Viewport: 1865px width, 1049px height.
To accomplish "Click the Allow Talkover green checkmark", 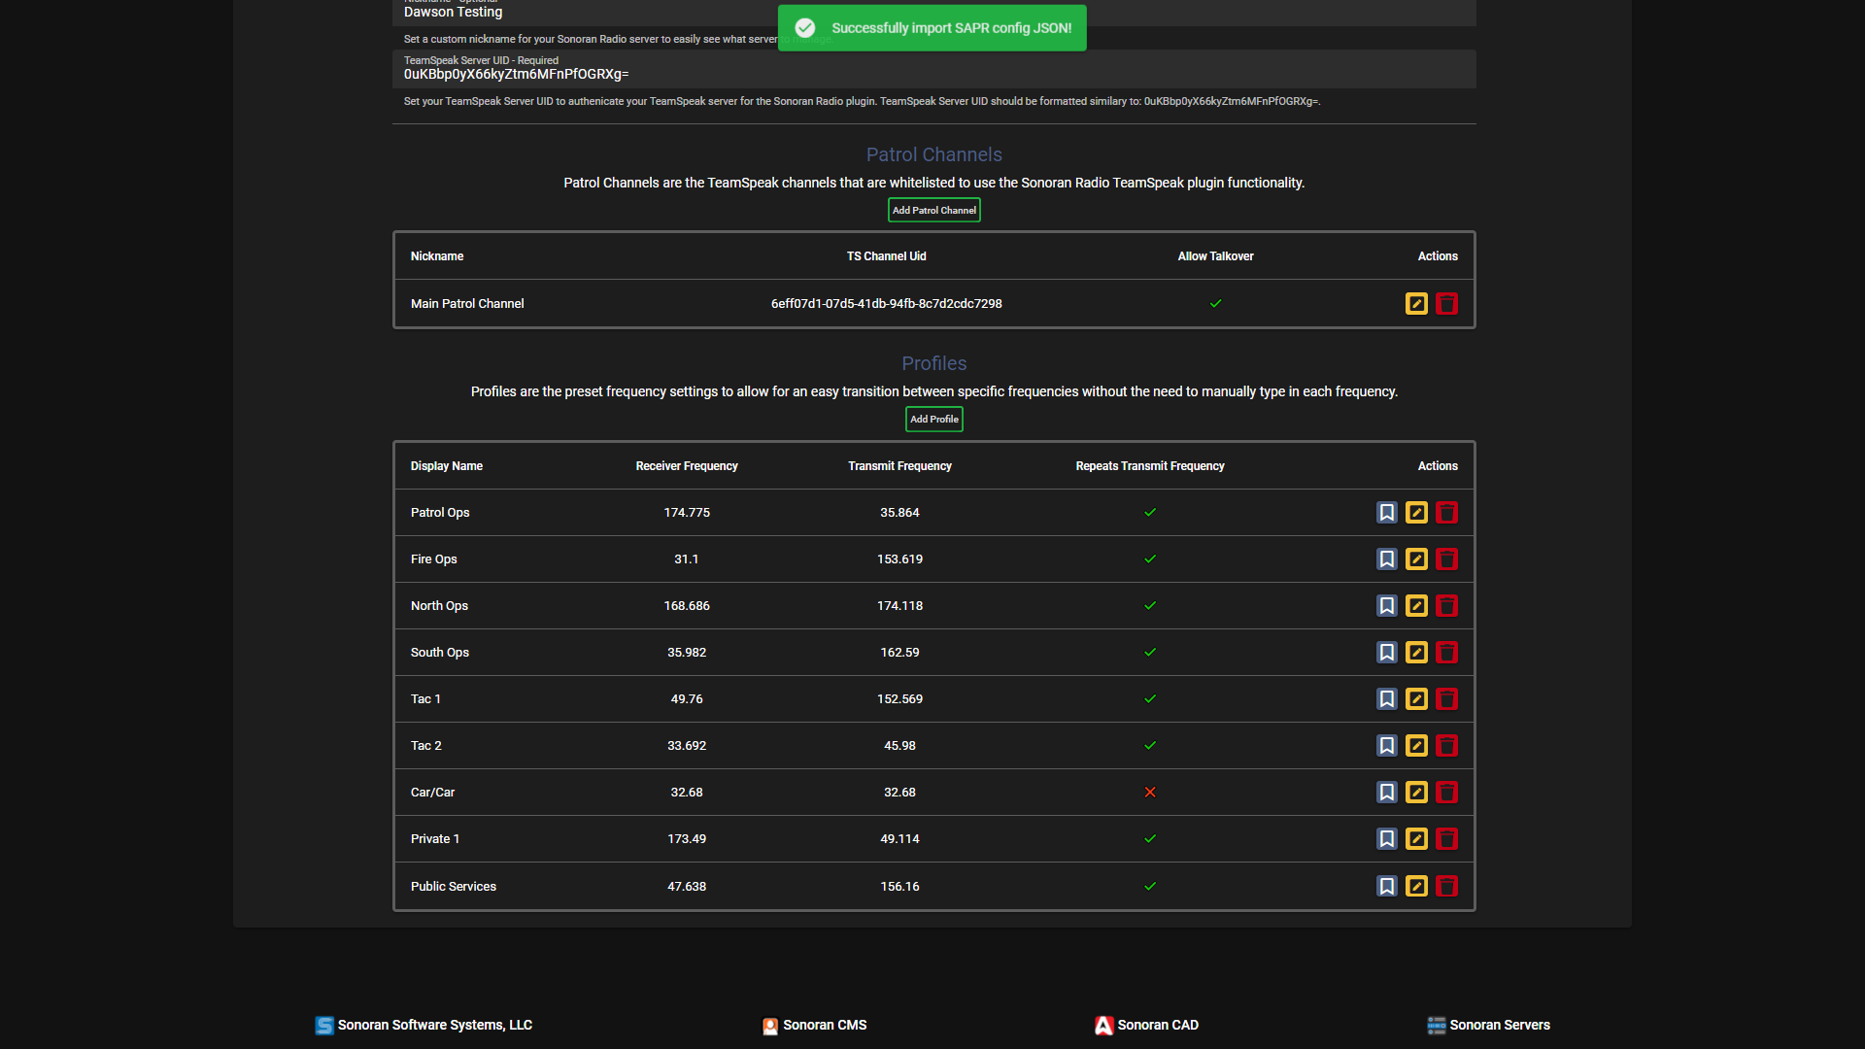I will pyautogui.click(x=1215, y=304).
